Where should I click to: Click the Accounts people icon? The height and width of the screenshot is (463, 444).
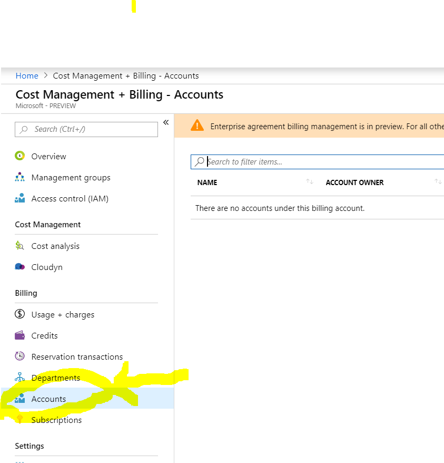[x=20, y=398]
